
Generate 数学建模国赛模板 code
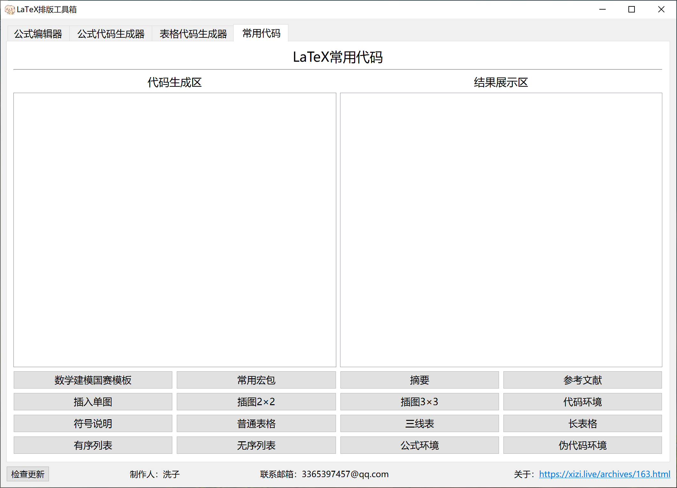coord(93,380)
